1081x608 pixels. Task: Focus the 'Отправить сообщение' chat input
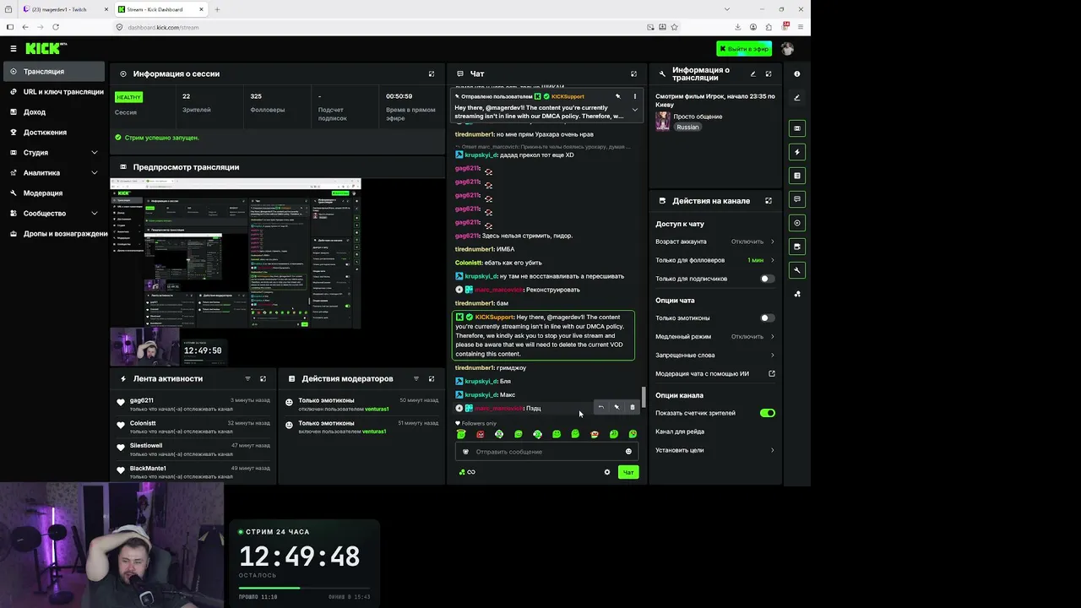coord(546,452)
